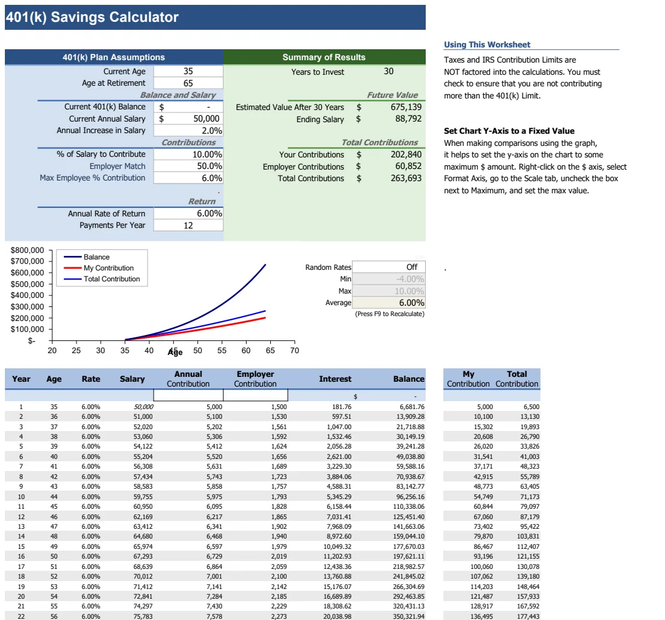Select the italic salary 50,000 in year 1
This screenshot has height=620, width=665.
(143, 407)
